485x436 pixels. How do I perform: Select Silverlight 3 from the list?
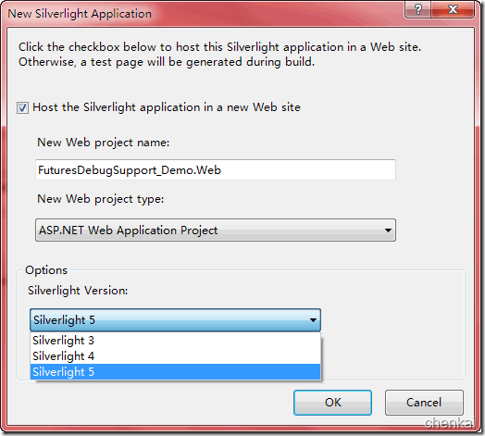(175, 341)
